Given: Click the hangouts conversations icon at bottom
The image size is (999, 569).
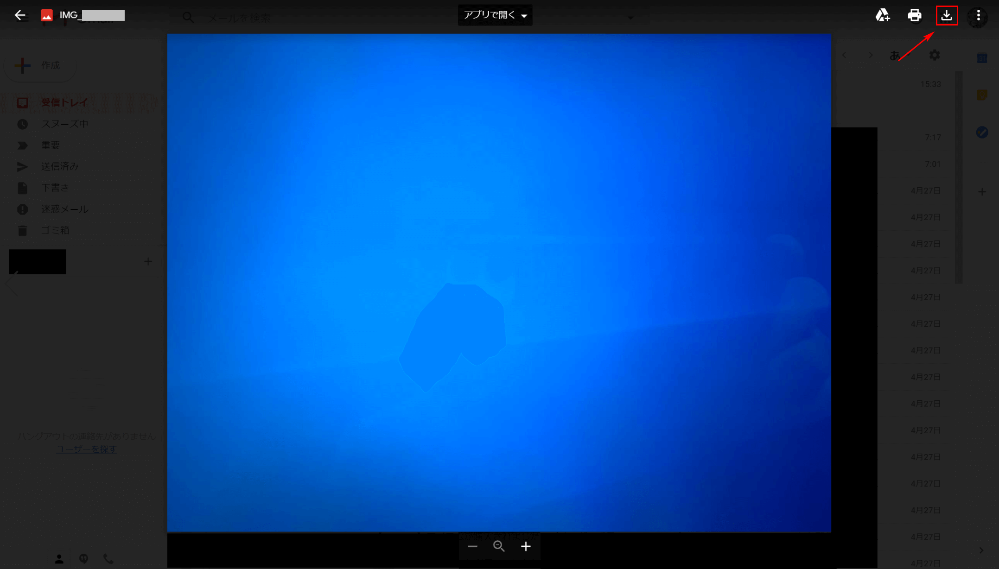Looking at the screenshot, I should [x=83, y=559].
